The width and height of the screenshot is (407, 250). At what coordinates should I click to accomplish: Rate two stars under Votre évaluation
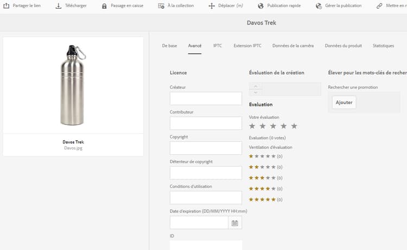click(x=263, y=126)
